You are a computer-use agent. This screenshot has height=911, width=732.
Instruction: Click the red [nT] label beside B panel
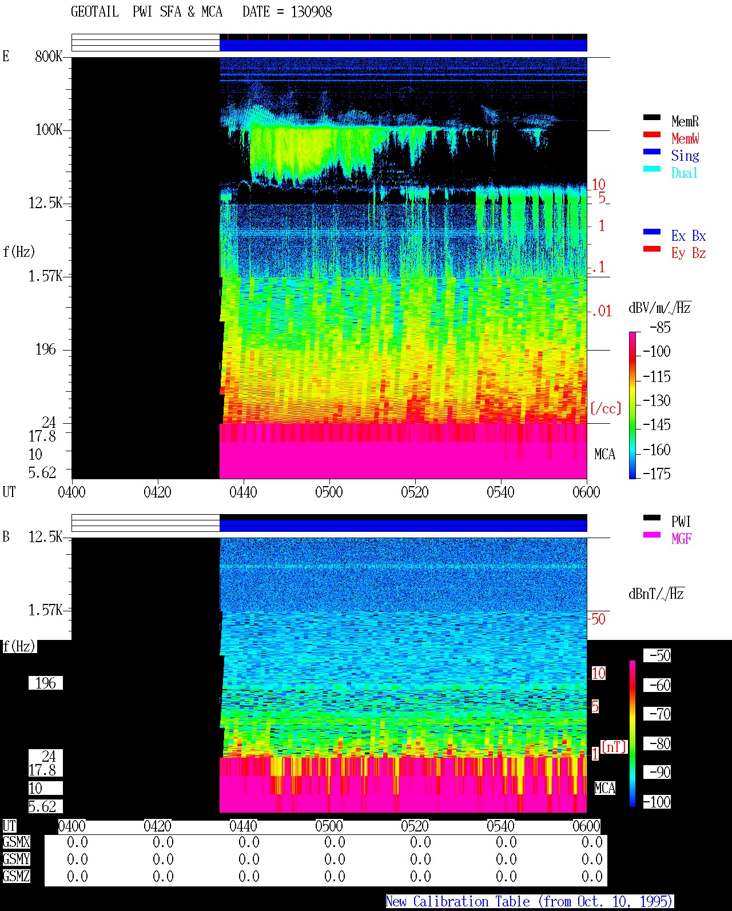pos(614,746)
